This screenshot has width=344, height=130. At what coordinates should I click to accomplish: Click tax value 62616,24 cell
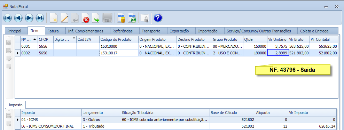(312, 126)
